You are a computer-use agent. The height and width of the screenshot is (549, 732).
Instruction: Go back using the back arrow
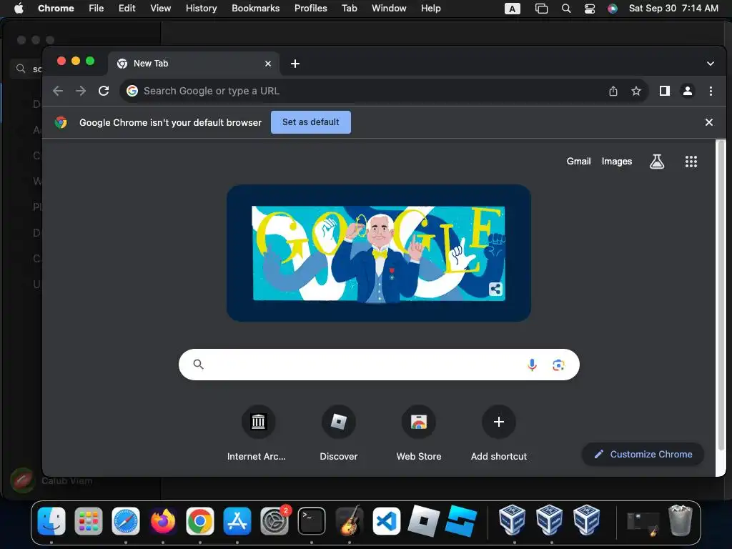(58, 91)
